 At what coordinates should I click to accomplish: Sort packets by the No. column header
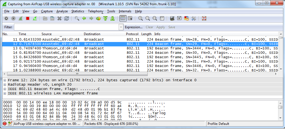pos(10,34)
